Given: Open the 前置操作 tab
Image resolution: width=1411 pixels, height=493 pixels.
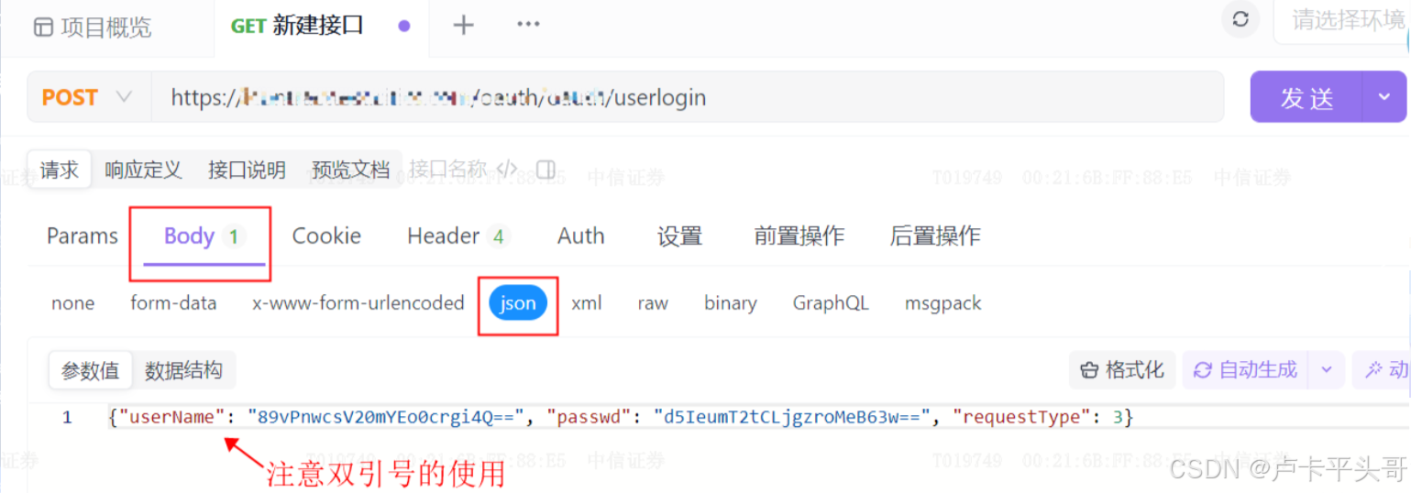Looking at the screenshot, I should click(799, 236).
